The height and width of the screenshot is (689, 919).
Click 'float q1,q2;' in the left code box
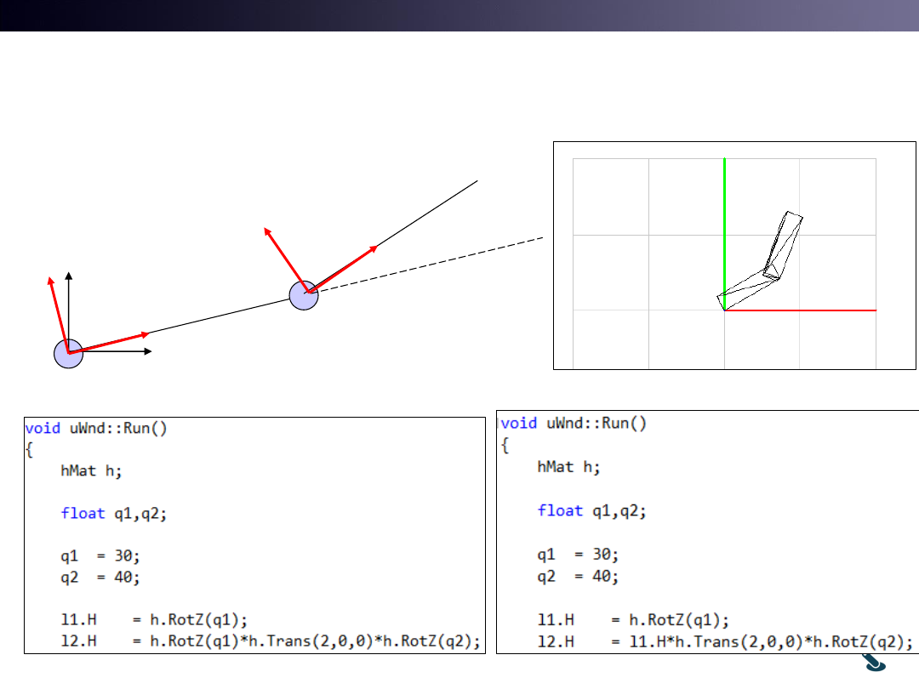pos(115,513)
